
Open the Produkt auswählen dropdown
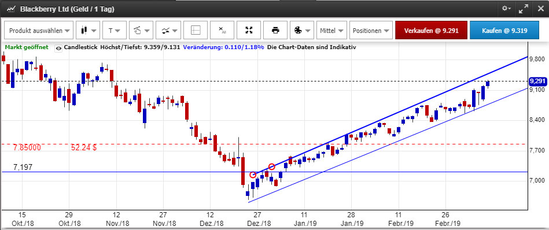[x=39, y=31]
